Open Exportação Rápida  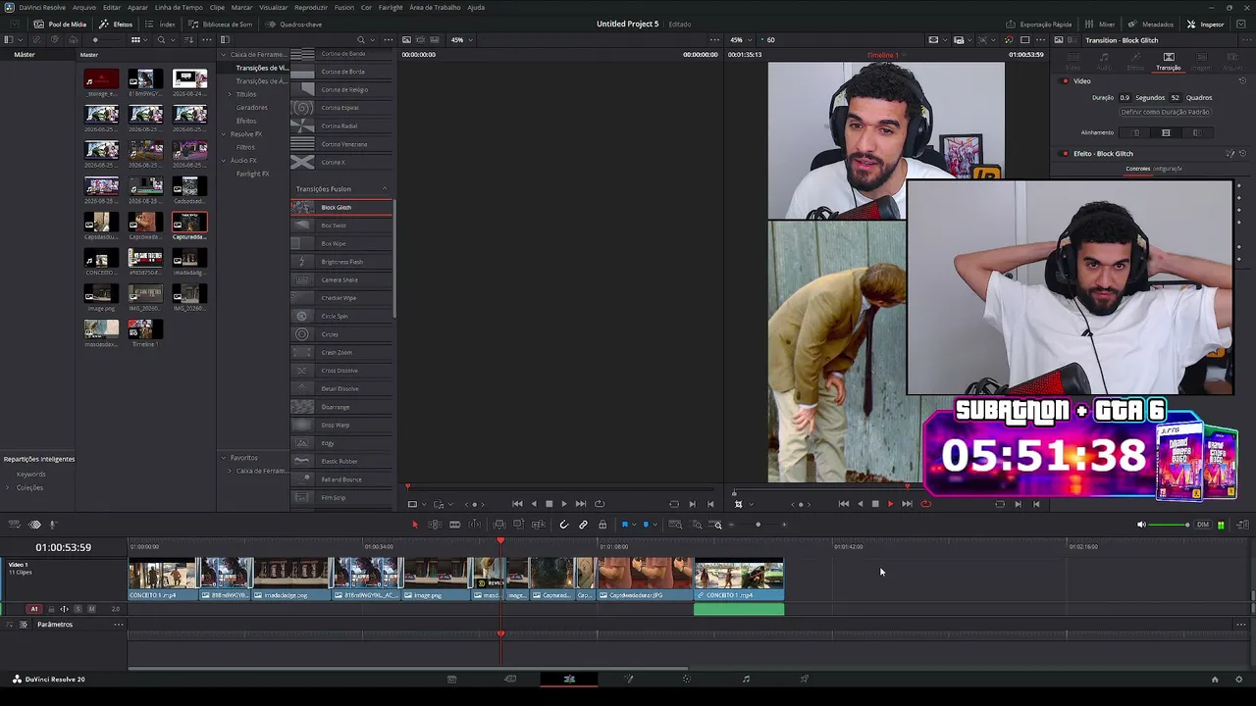1039,24
